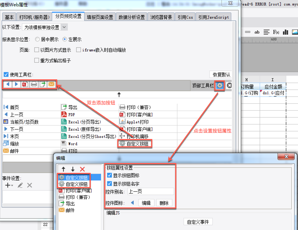Select 居中展示 radio button
The image size is (298, 230).
(38, 39)
